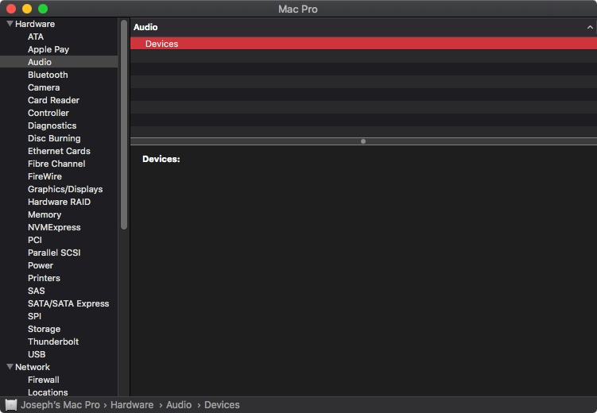Open the Memory section
This screenshot has height=413, width=597.
point(45,214)
